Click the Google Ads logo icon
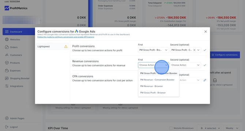 pos(76,31)
